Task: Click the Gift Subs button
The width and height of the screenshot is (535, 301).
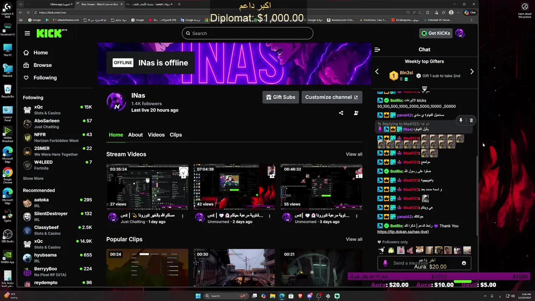Action: point(280,97)
